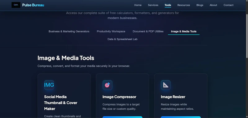Select Tools in the navigation bar

[x=168, y=5]
